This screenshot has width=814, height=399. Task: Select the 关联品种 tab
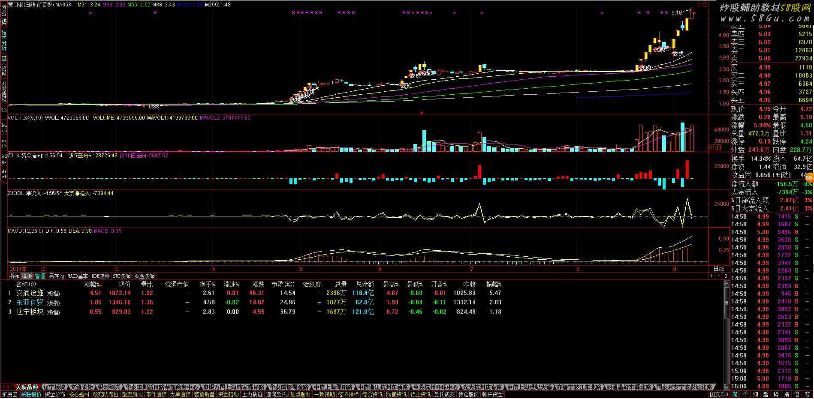coord(27,387)
